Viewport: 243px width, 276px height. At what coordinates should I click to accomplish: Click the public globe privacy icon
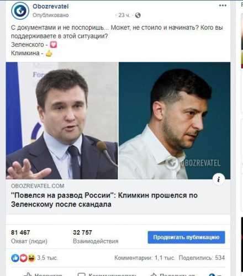point(138,15)
